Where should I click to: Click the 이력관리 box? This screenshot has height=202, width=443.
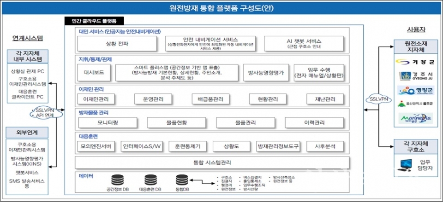pos(314,123)
